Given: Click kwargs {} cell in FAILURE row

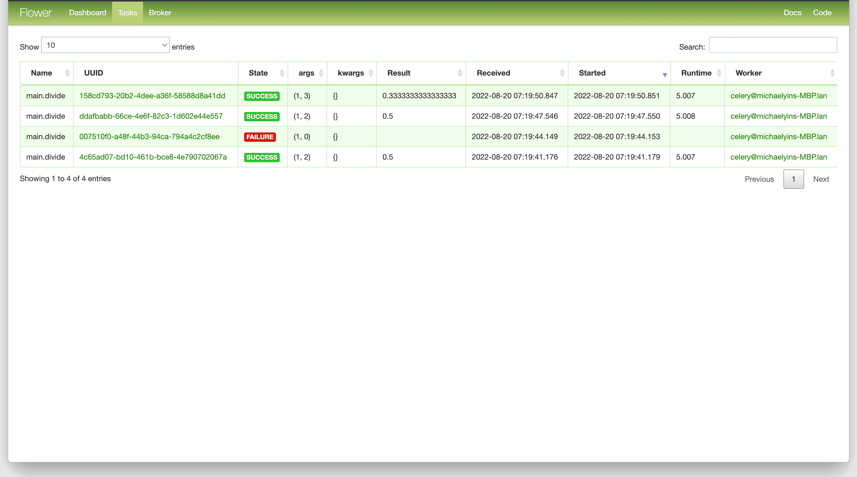Looking at the screenshot, I should click(x=335, y=137).
